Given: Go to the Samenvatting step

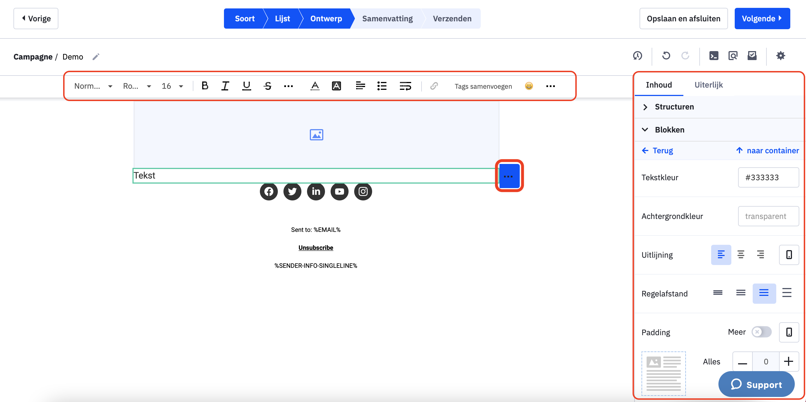Looking at the screenshot, I should (387, 19).
